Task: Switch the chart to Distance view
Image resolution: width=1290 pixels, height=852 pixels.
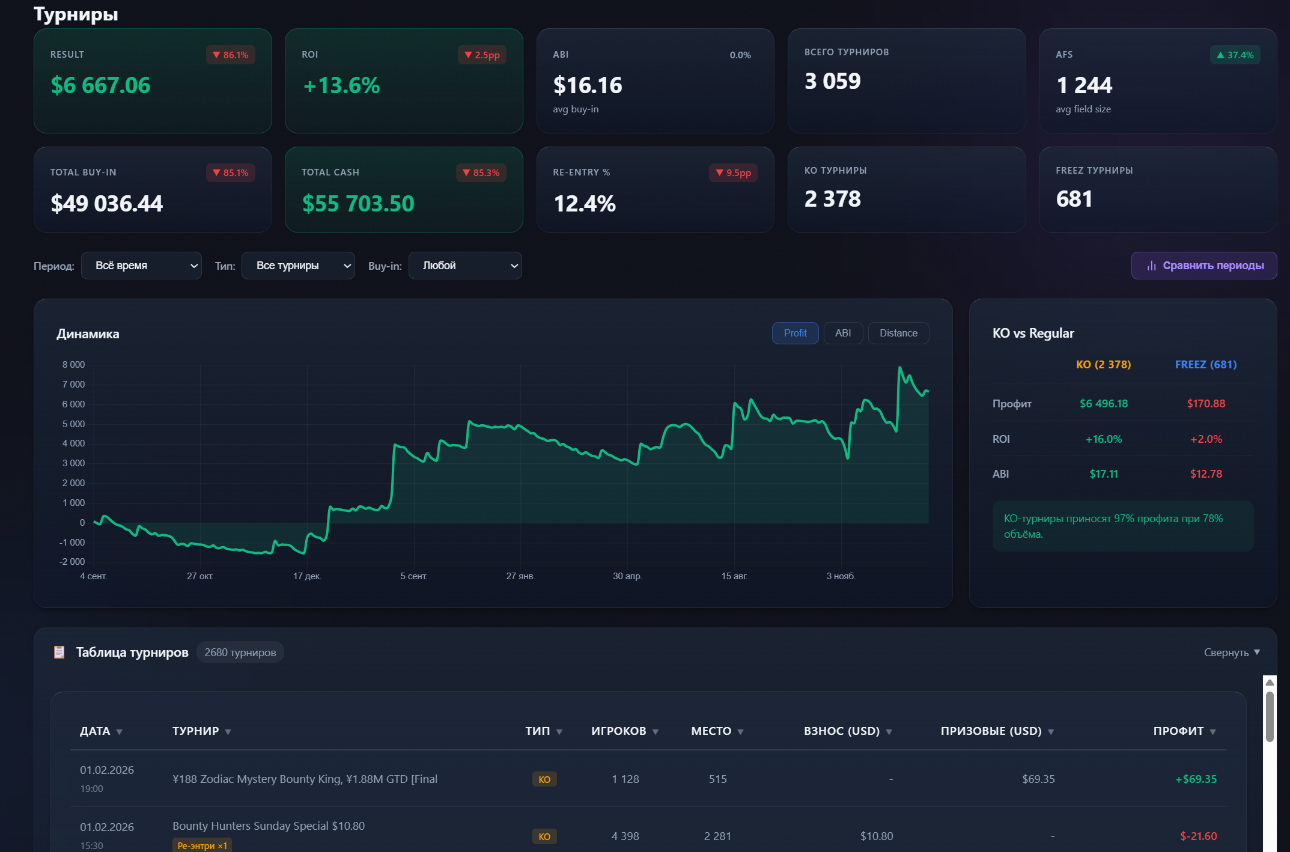Action: coord(898,333)
